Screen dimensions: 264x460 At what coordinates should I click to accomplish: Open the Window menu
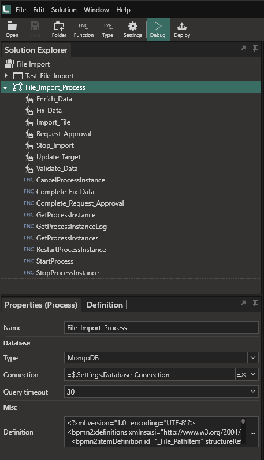coord(96,10)
